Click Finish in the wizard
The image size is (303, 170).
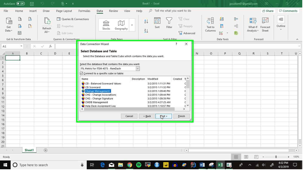(x=182, y=116)
